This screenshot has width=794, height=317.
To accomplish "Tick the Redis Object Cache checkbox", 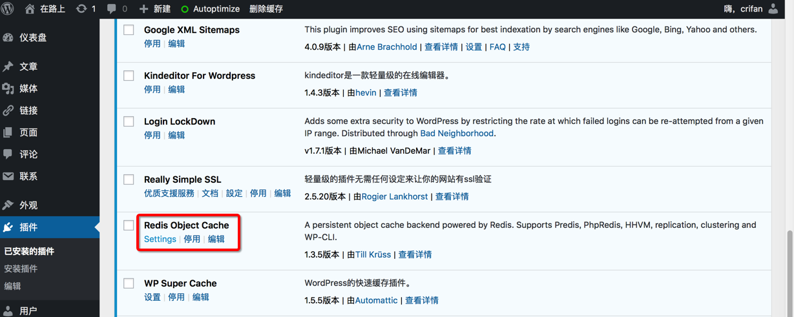I will [x=129, y=225].
